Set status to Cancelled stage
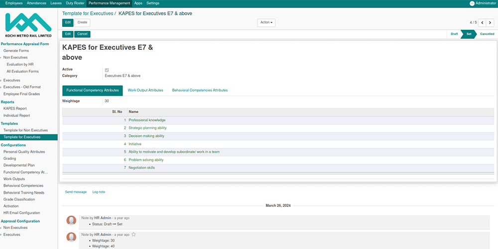The height and width of the screenshot is (249, 498). click(x=487, y=34)
